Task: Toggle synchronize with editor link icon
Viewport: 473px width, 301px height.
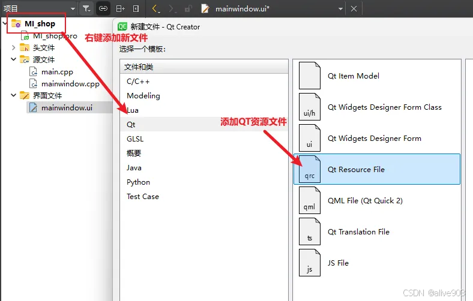Action: coord(103,8)
